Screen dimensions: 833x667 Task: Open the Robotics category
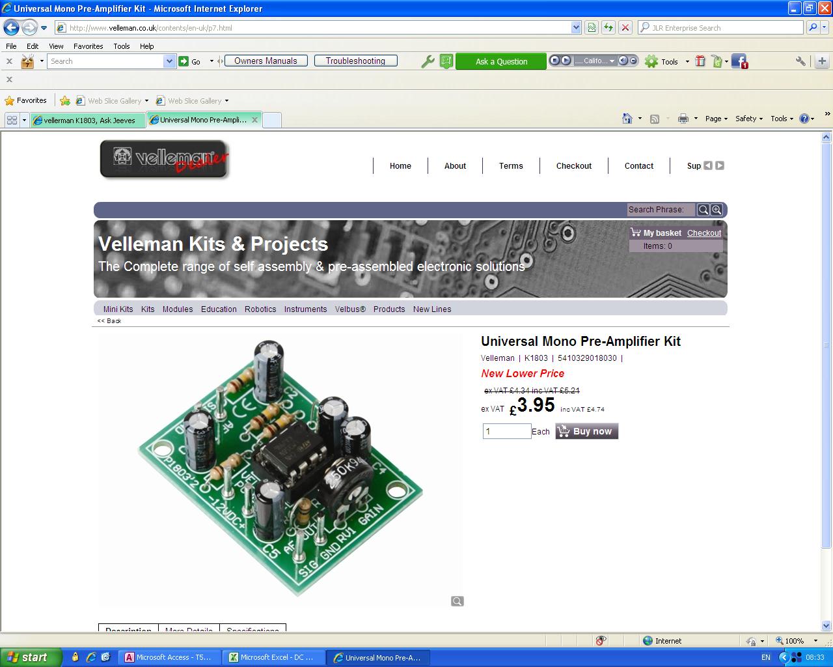tap(260, 309)
